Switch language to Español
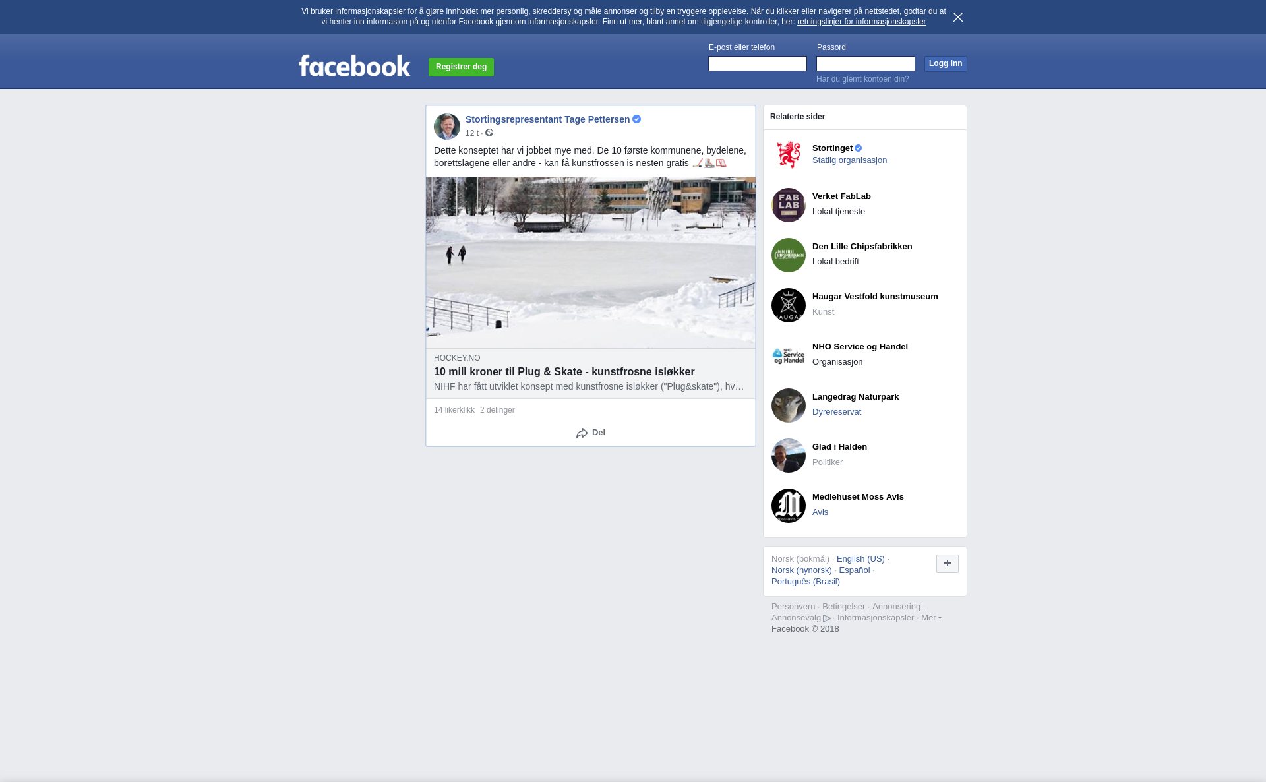Image resolution: width=1266 pixels, height=782 pixels. (855, 570)
